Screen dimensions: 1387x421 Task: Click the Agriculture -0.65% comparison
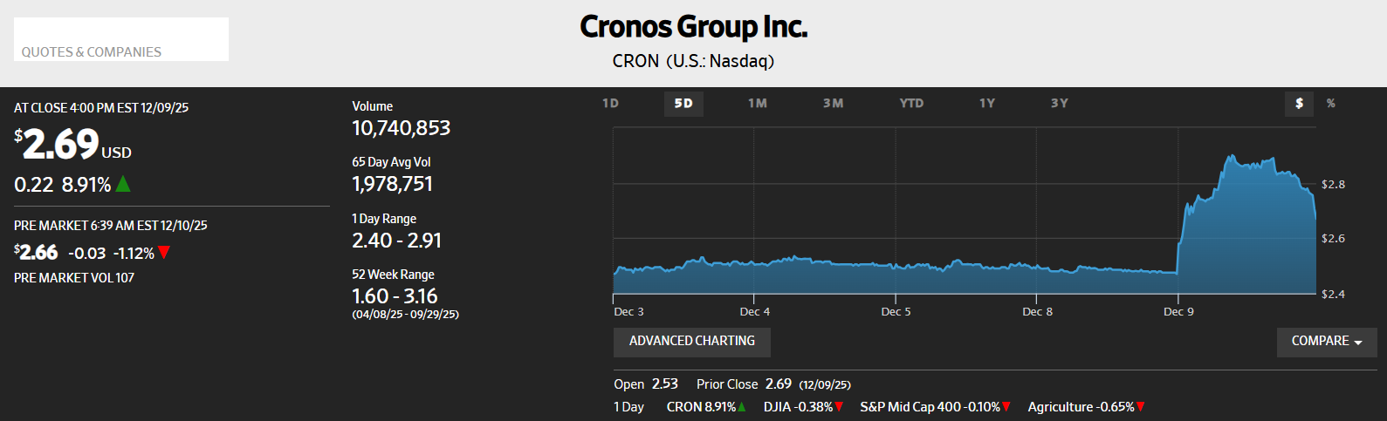point(1081,407)
